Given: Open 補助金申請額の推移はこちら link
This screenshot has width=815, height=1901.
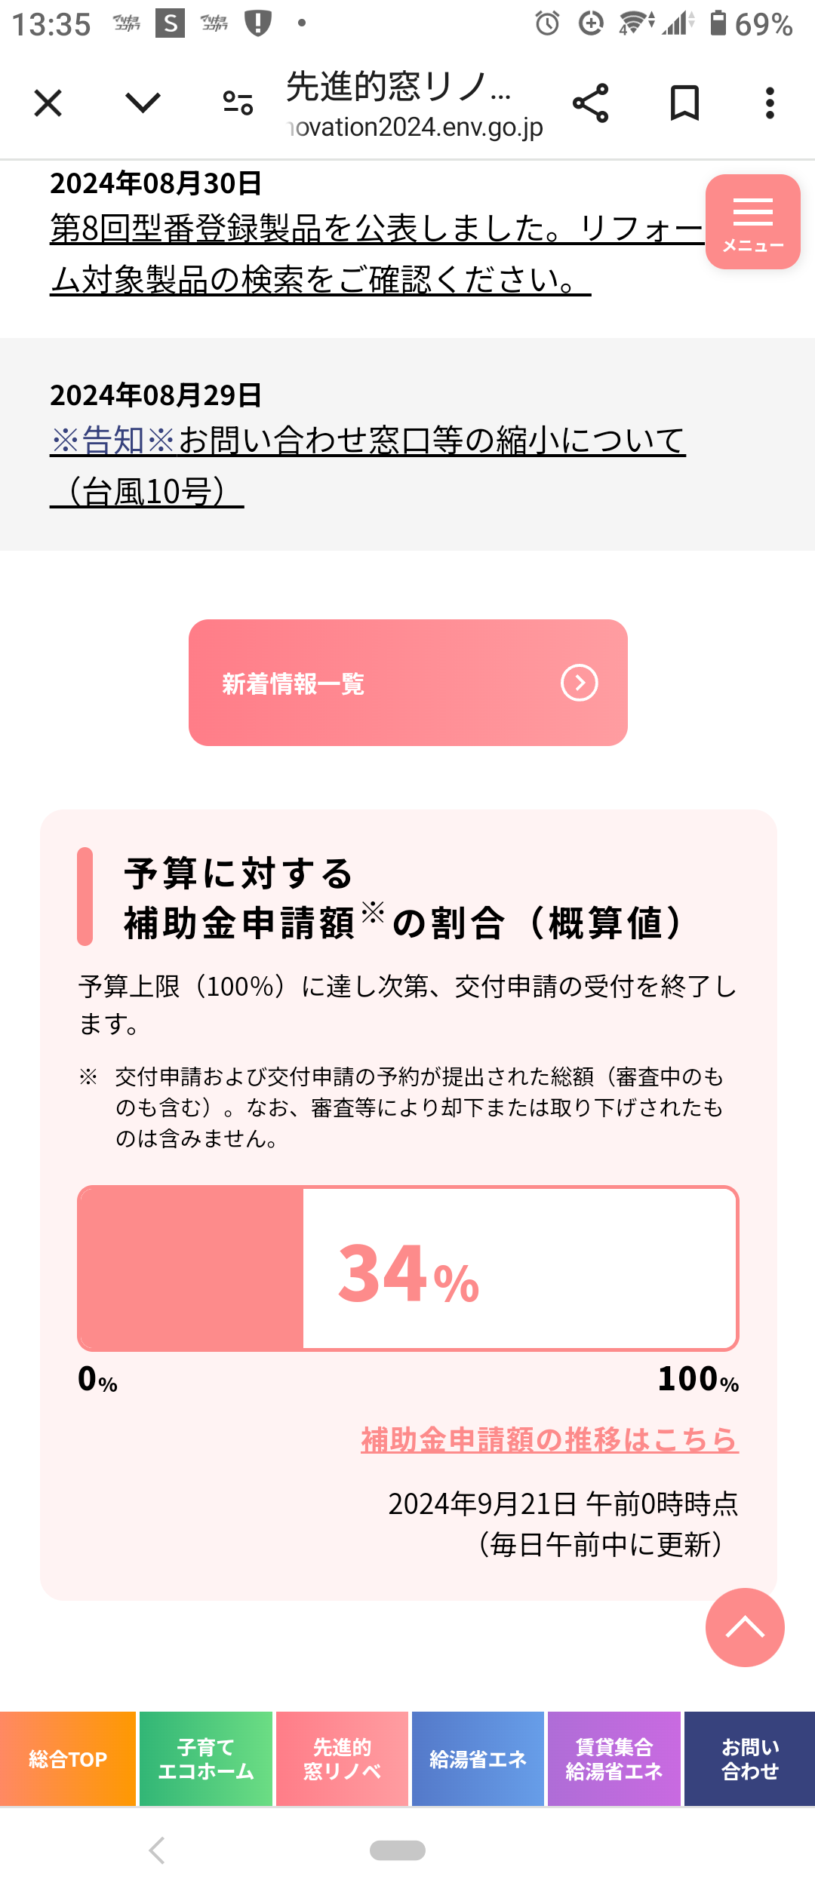Looking at the screenshot, I should pos(549,1439).
